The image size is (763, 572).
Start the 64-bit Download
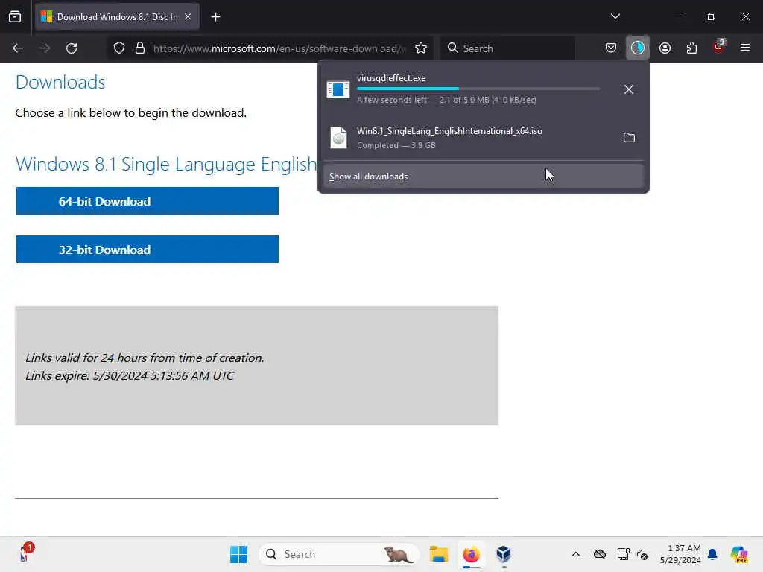click(x=147, y=201)
